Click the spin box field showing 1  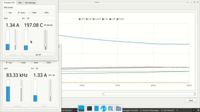pos(148,94)
